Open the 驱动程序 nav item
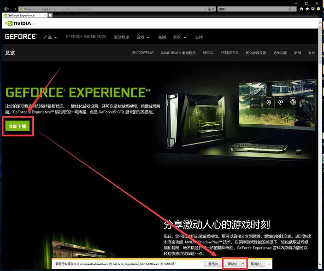The height and width of the screenshot is (271, 324). (121, 37)
